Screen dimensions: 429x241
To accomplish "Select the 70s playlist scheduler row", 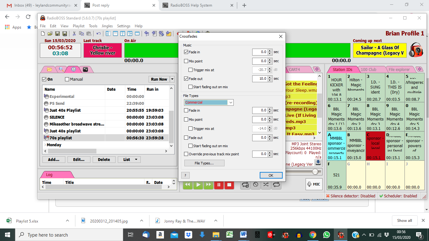I will [x=106, y=138].
